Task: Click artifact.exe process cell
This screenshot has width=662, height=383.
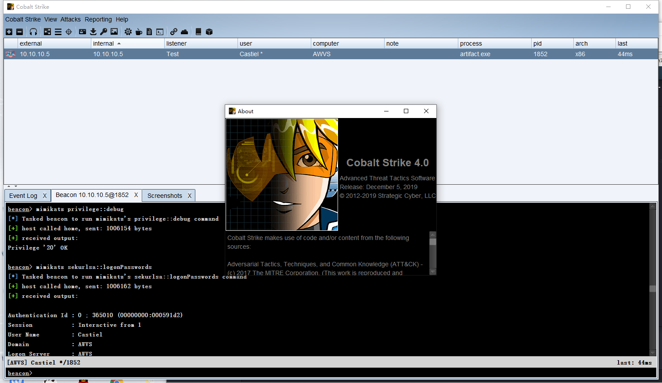Action: 494,54
